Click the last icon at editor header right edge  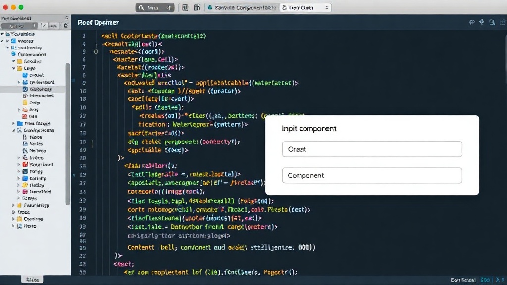503,22
